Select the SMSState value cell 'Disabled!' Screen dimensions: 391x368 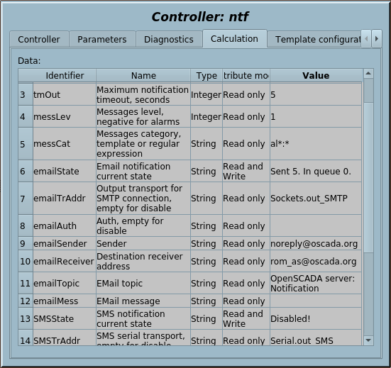point(316,318)
